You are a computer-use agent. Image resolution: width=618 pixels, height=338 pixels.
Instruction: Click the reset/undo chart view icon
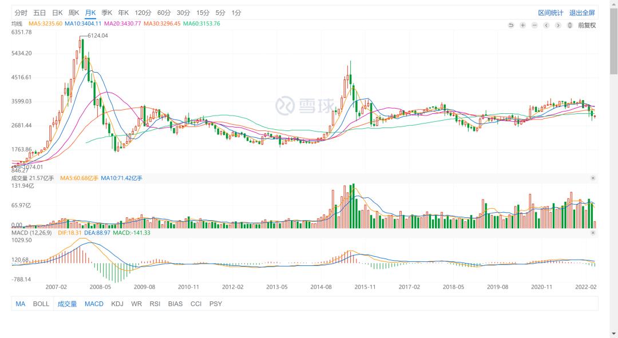pyautogui.click(x=511, y=25)
